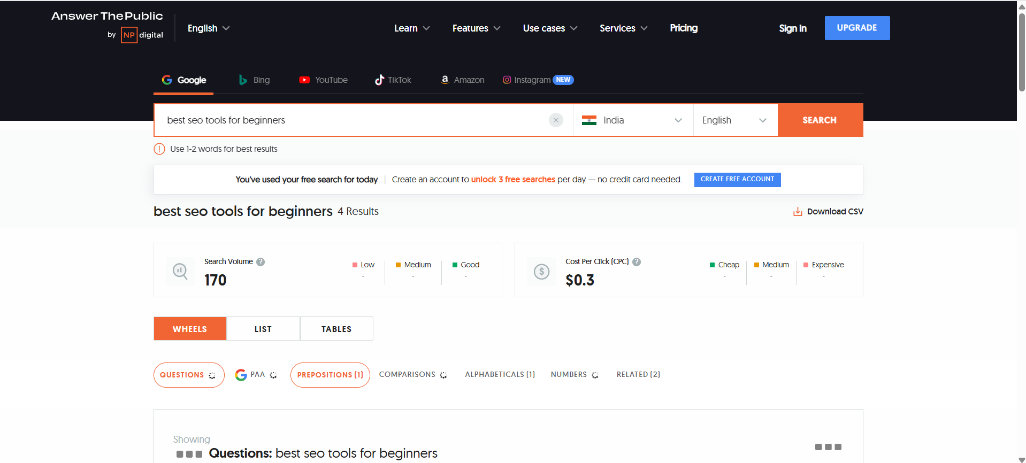Switch to the Bing tab
This screenshot has height=463, width=1026.
click(x=254, y=80)
